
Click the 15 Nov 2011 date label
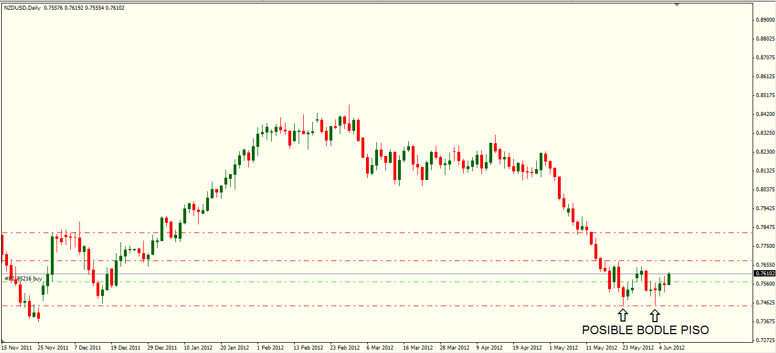17,347
